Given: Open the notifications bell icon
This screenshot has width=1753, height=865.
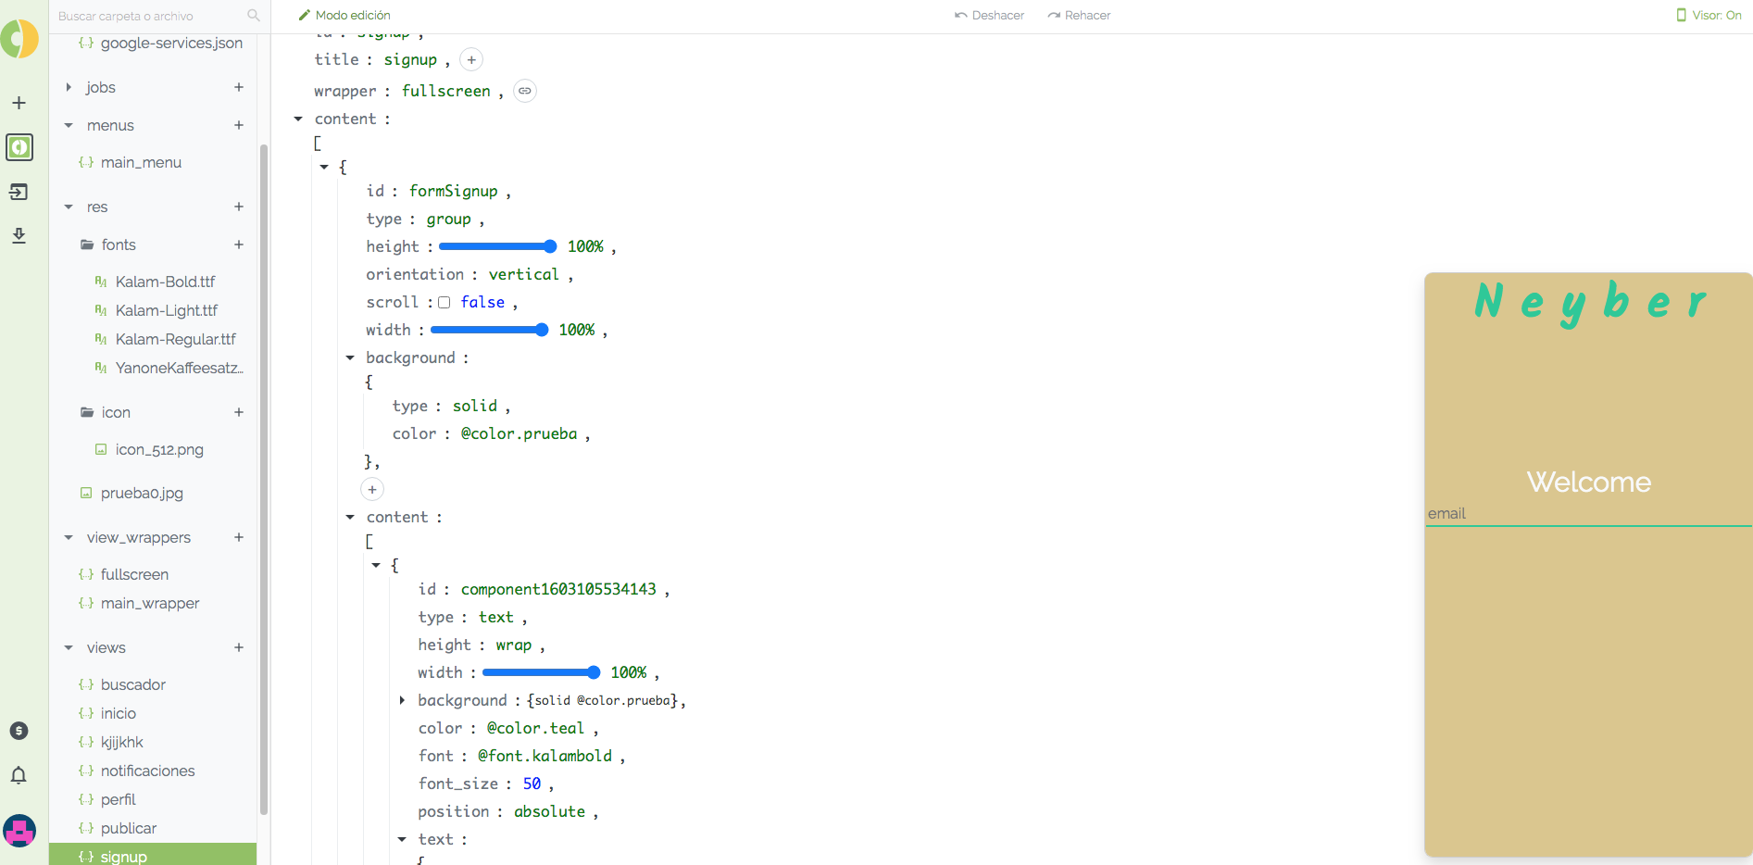Looking at the screenshot, I should (19, 775).
